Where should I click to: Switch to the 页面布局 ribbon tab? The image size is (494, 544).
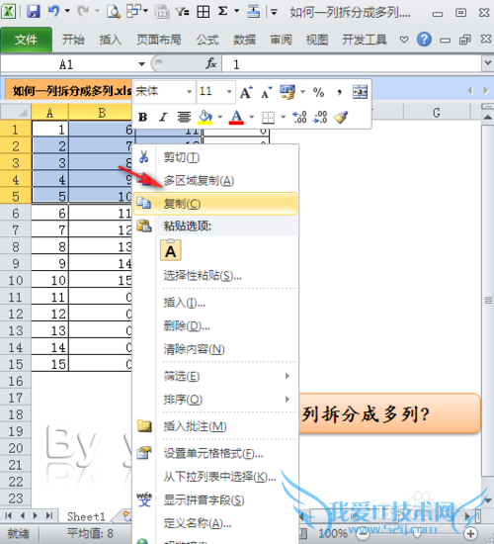coord(159,40)
